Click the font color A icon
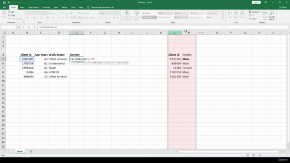 pos(53,18)
